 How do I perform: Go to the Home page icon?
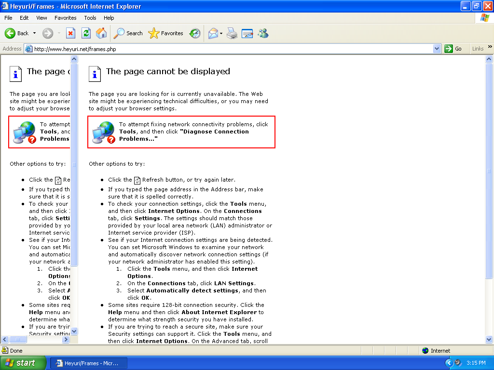click(101, 33)
